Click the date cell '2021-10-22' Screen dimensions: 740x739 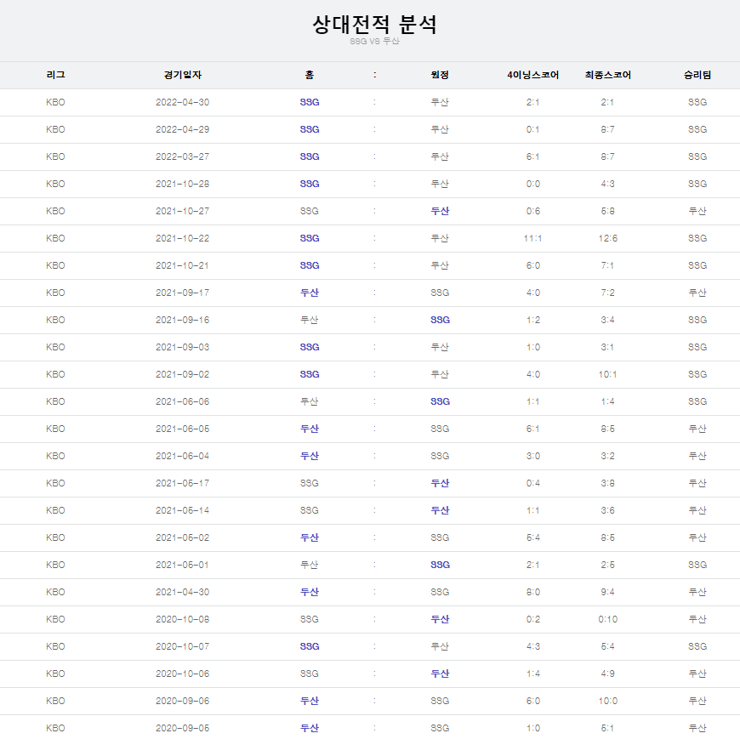(x=183, y=238)
